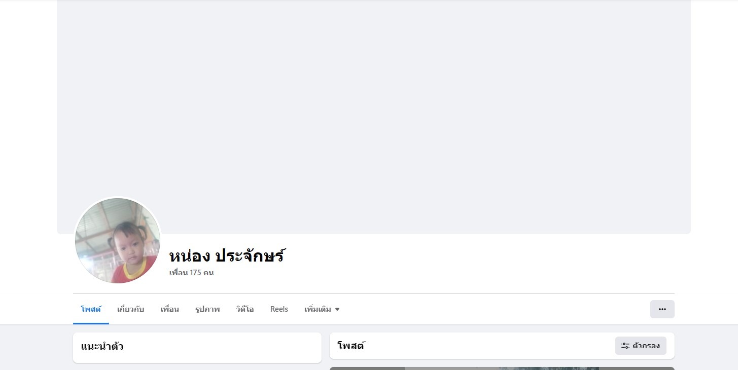Click the โพสต์ heading in feed card
This screenshot has height=370, width=738.
coord(351,346)
